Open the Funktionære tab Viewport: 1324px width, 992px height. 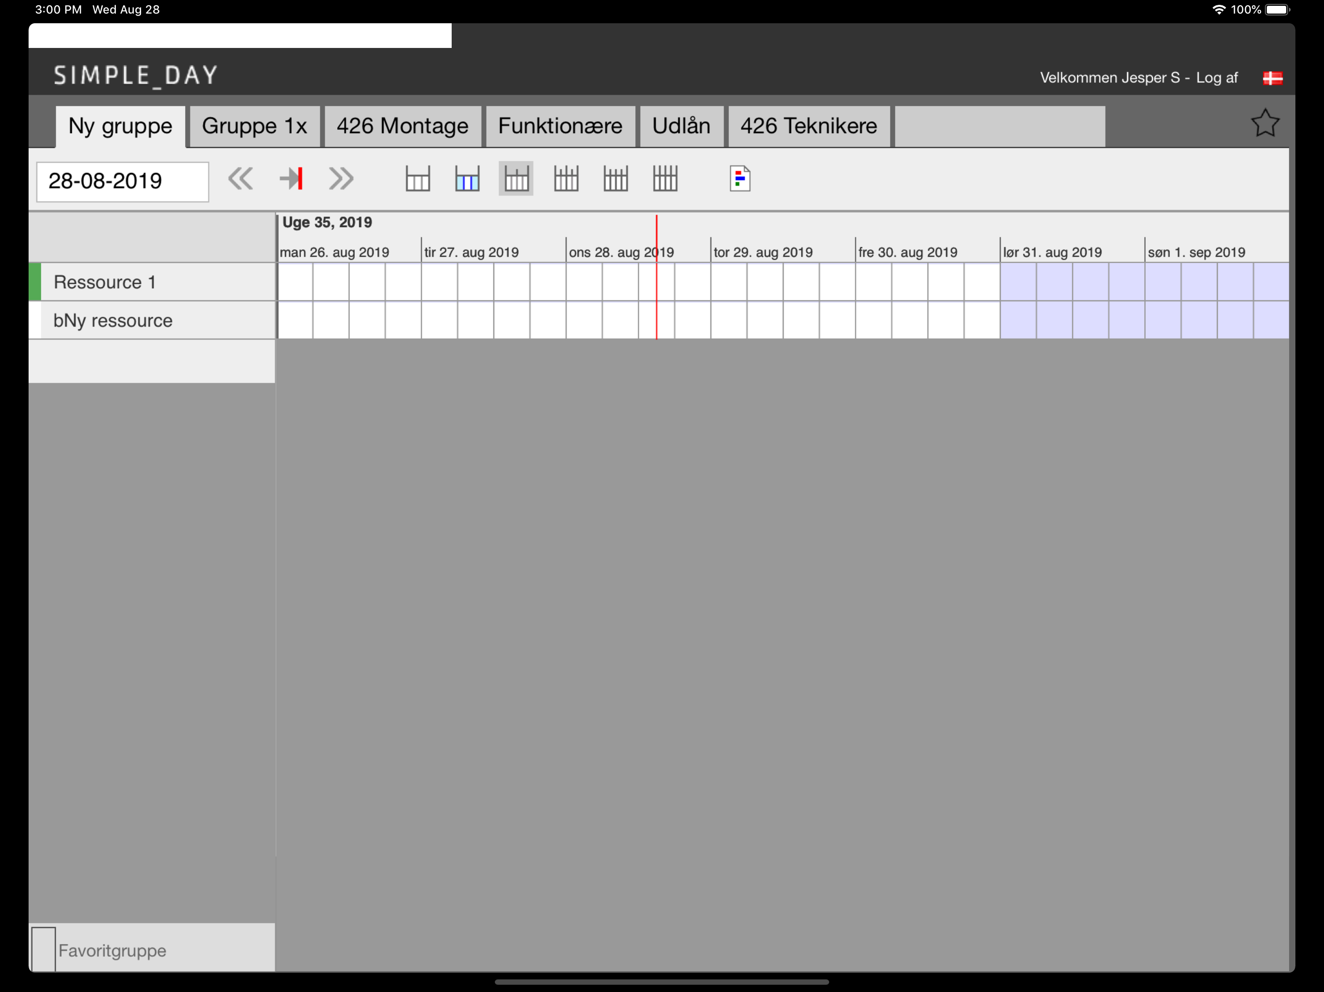(x=560, y=126)
